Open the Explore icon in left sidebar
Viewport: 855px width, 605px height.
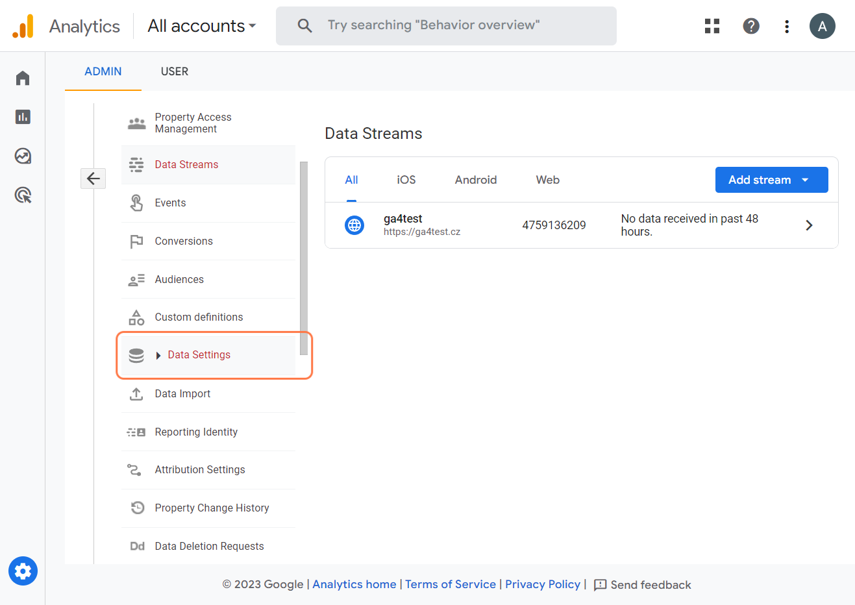click(23, 156)
